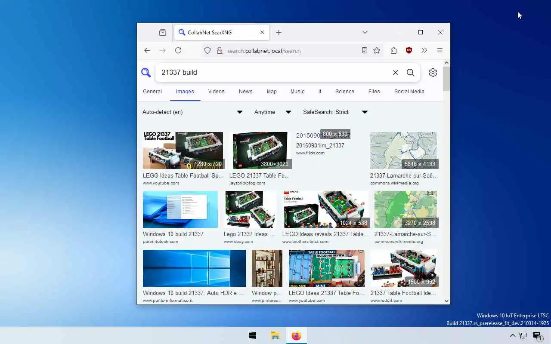Open the reddit 21337 Table Football thumbnail

tap(404, 268)
